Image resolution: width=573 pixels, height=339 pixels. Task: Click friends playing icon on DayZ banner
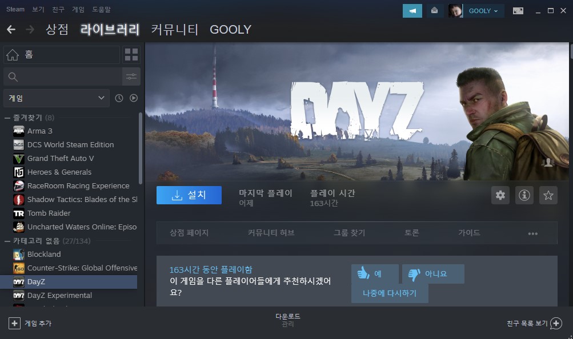pos(548,163)
